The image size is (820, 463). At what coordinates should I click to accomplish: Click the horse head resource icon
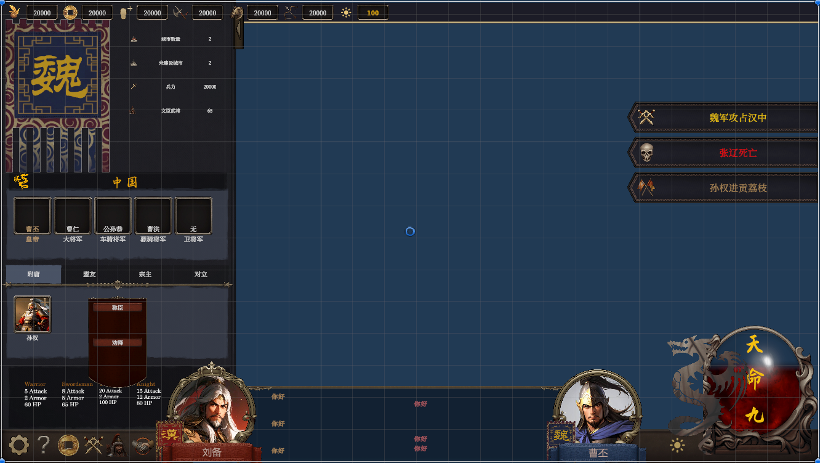tap(236, 12)
